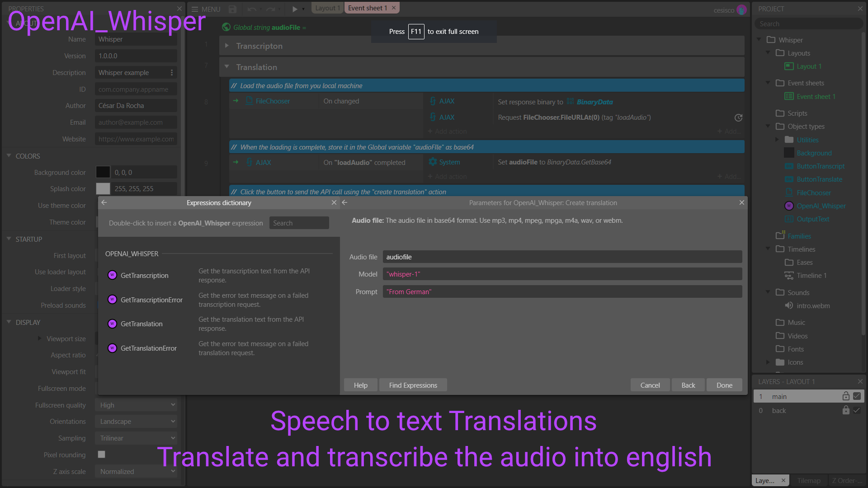Screen dimensions: 868x488
Task: Switch to the Layout 1 tab
Action: click(x=327, y=8)
